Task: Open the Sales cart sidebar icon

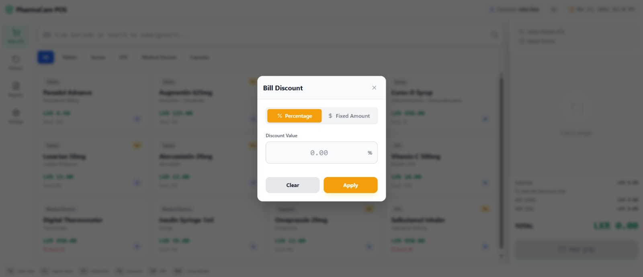Action: (16, 35)
